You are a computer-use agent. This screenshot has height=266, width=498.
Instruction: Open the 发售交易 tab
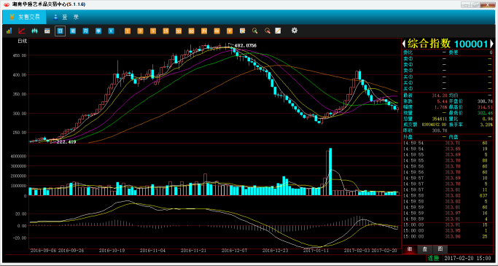[25, 17]
